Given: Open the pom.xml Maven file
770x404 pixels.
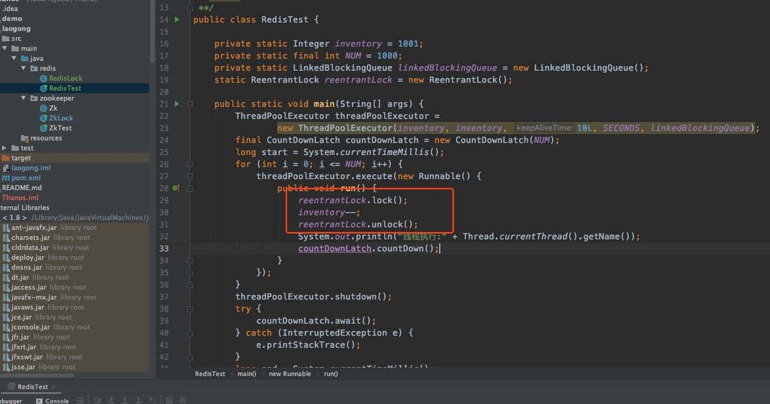Looking at the screenshot, I should 25,177.
